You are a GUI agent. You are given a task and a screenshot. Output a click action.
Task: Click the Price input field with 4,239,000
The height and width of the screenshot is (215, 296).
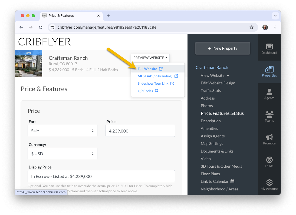(x=140, y=131)
